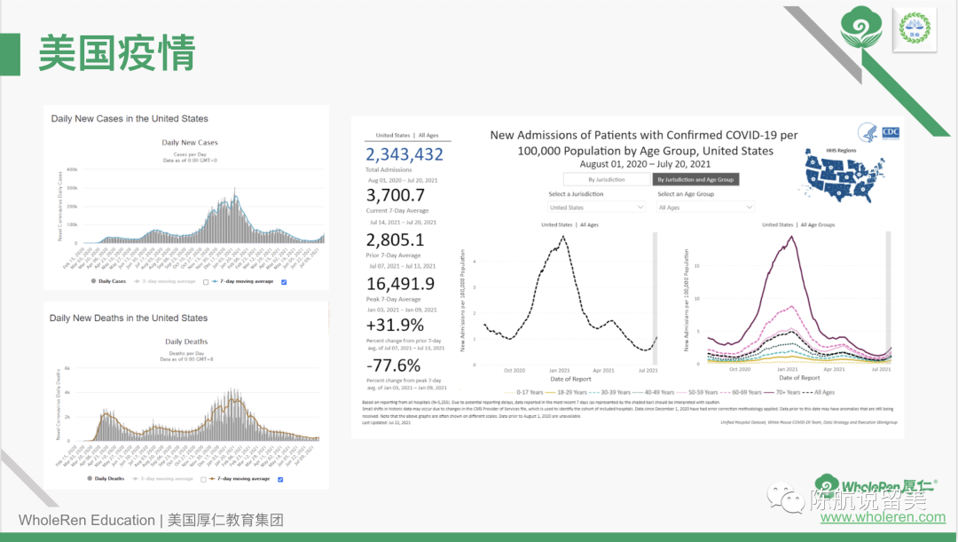This screenshot has height=542, width=958.
Task: Toggle 7-day moving average checkbox for cases
Action: (x=284, y=281)
